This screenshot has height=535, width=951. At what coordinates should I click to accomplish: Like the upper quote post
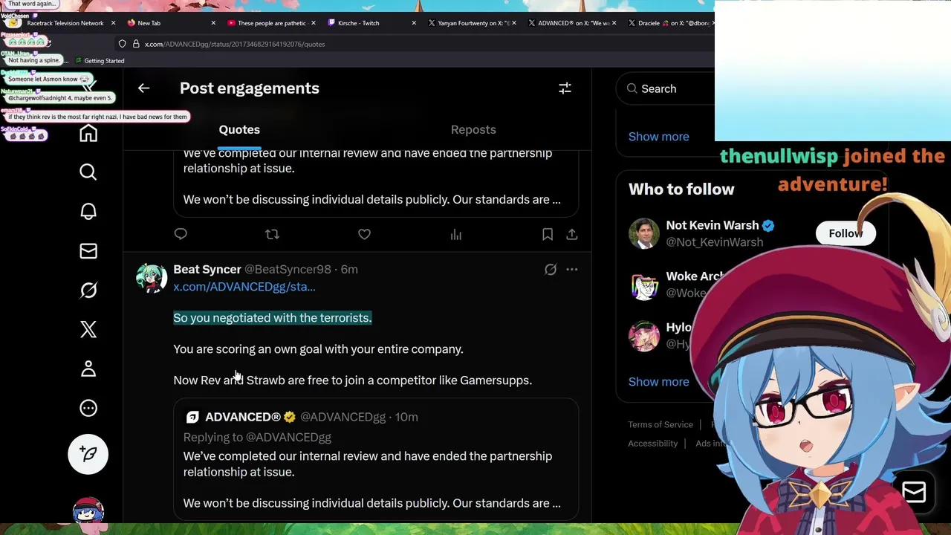[x=364, y=234]
